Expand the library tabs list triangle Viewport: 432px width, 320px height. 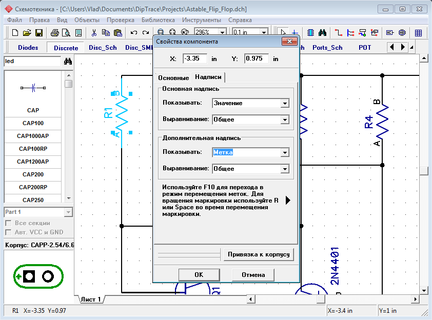point(411,47)
